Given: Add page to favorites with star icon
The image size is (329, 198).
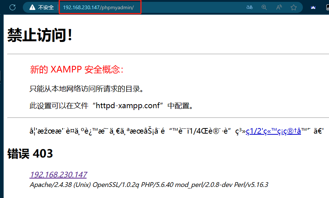Looking at the screenshot, I should point(294,7).
